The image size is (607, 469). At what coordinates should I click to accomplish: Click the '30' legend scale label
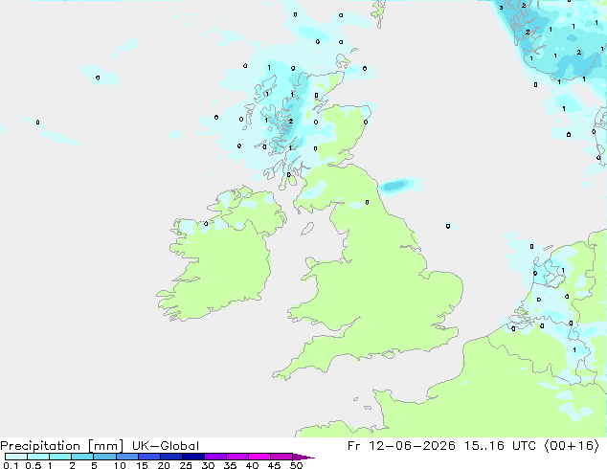pyautogui.click(x=208, y=465)
